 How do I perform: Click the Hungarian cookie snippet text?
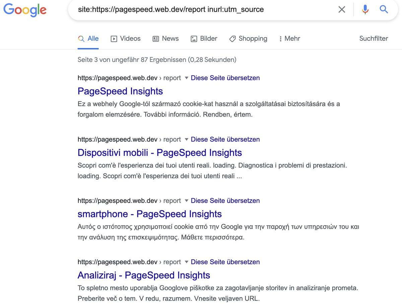click(209, 109)
